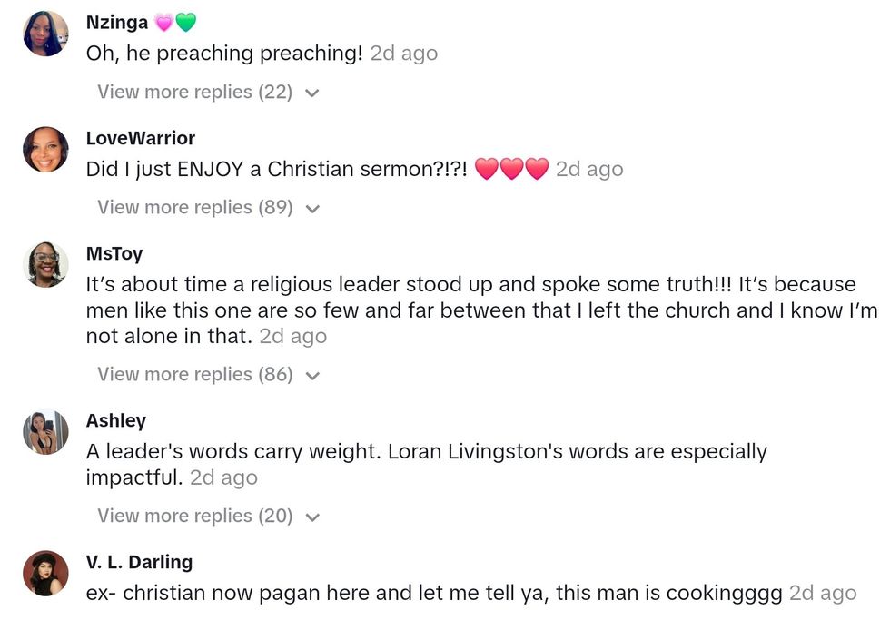Click the 'View more replies (89)' text
The image size is (890, 620).
coord(194,207)
